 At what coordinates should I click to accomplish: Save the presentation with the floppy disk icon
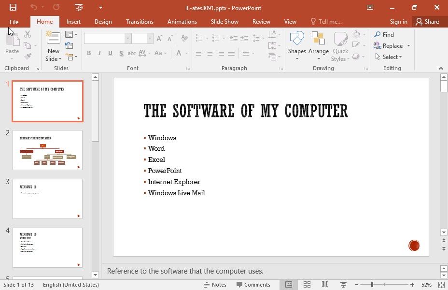(13, 7)
